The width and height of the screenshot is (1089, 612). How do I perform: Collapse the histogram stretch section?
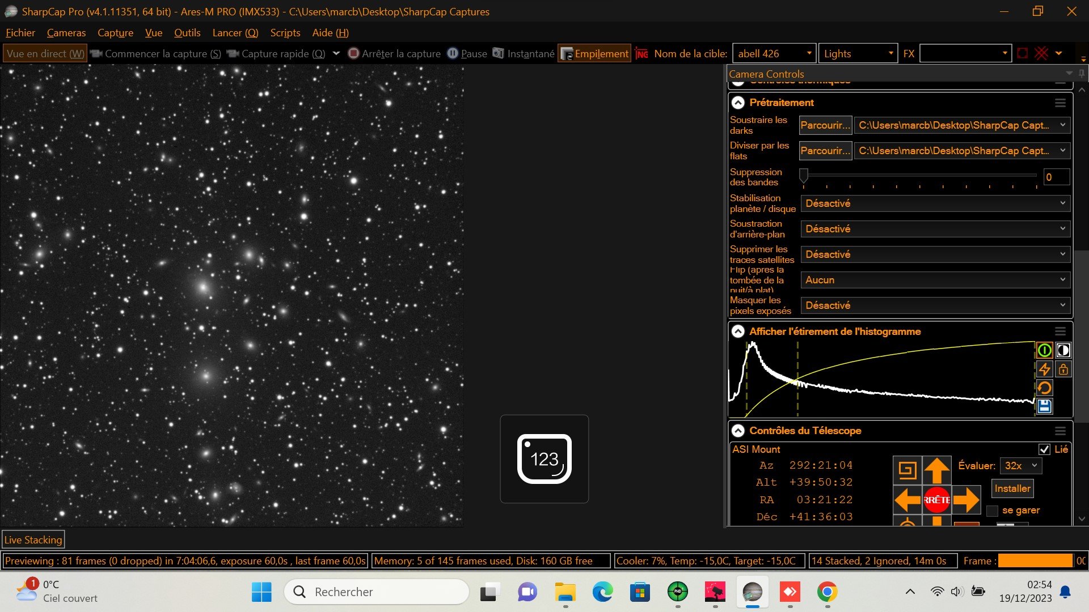tap(738, 331)
